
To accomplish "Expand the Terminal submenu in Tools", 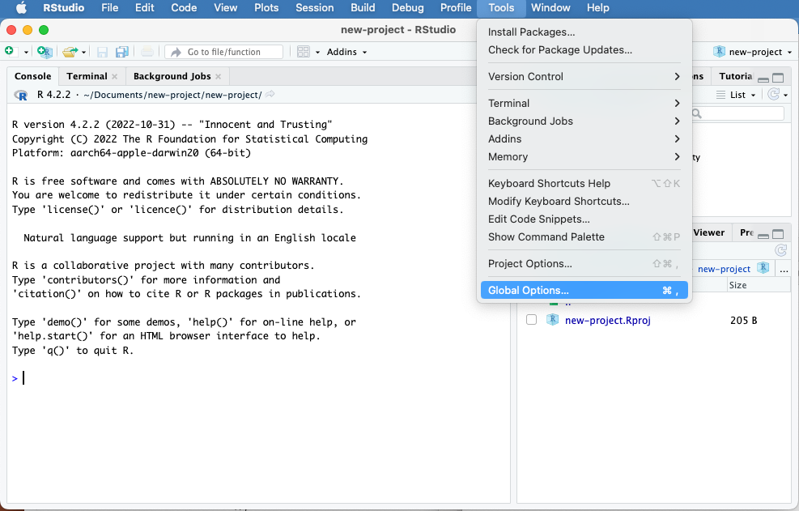I will [x=584, y=103].
